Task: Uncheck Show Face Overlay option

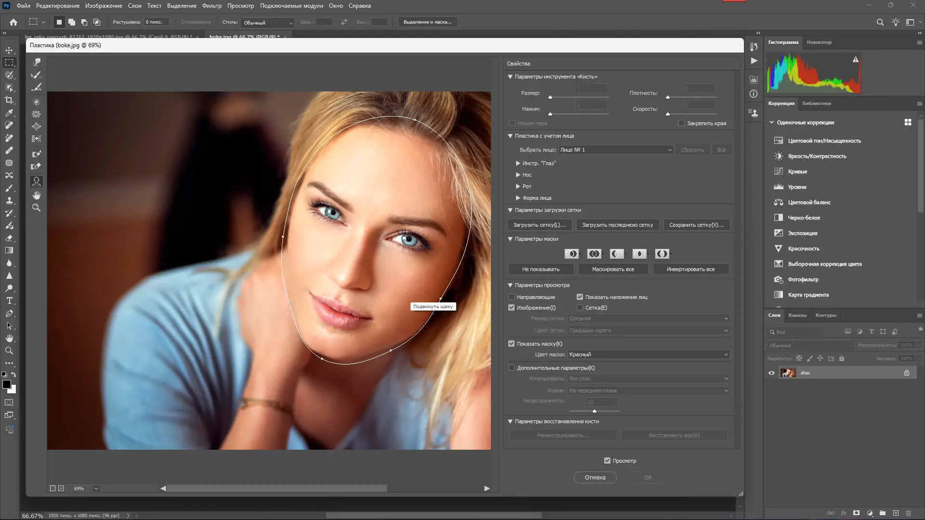Action: tap(580, 297)
